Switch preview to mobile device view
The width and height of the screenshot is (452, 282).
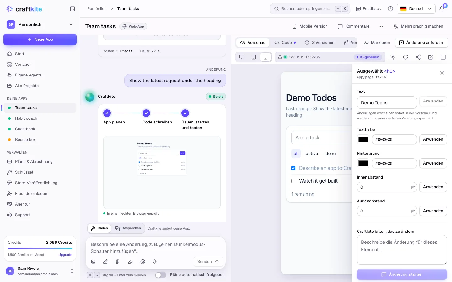[x=266, y=57]
